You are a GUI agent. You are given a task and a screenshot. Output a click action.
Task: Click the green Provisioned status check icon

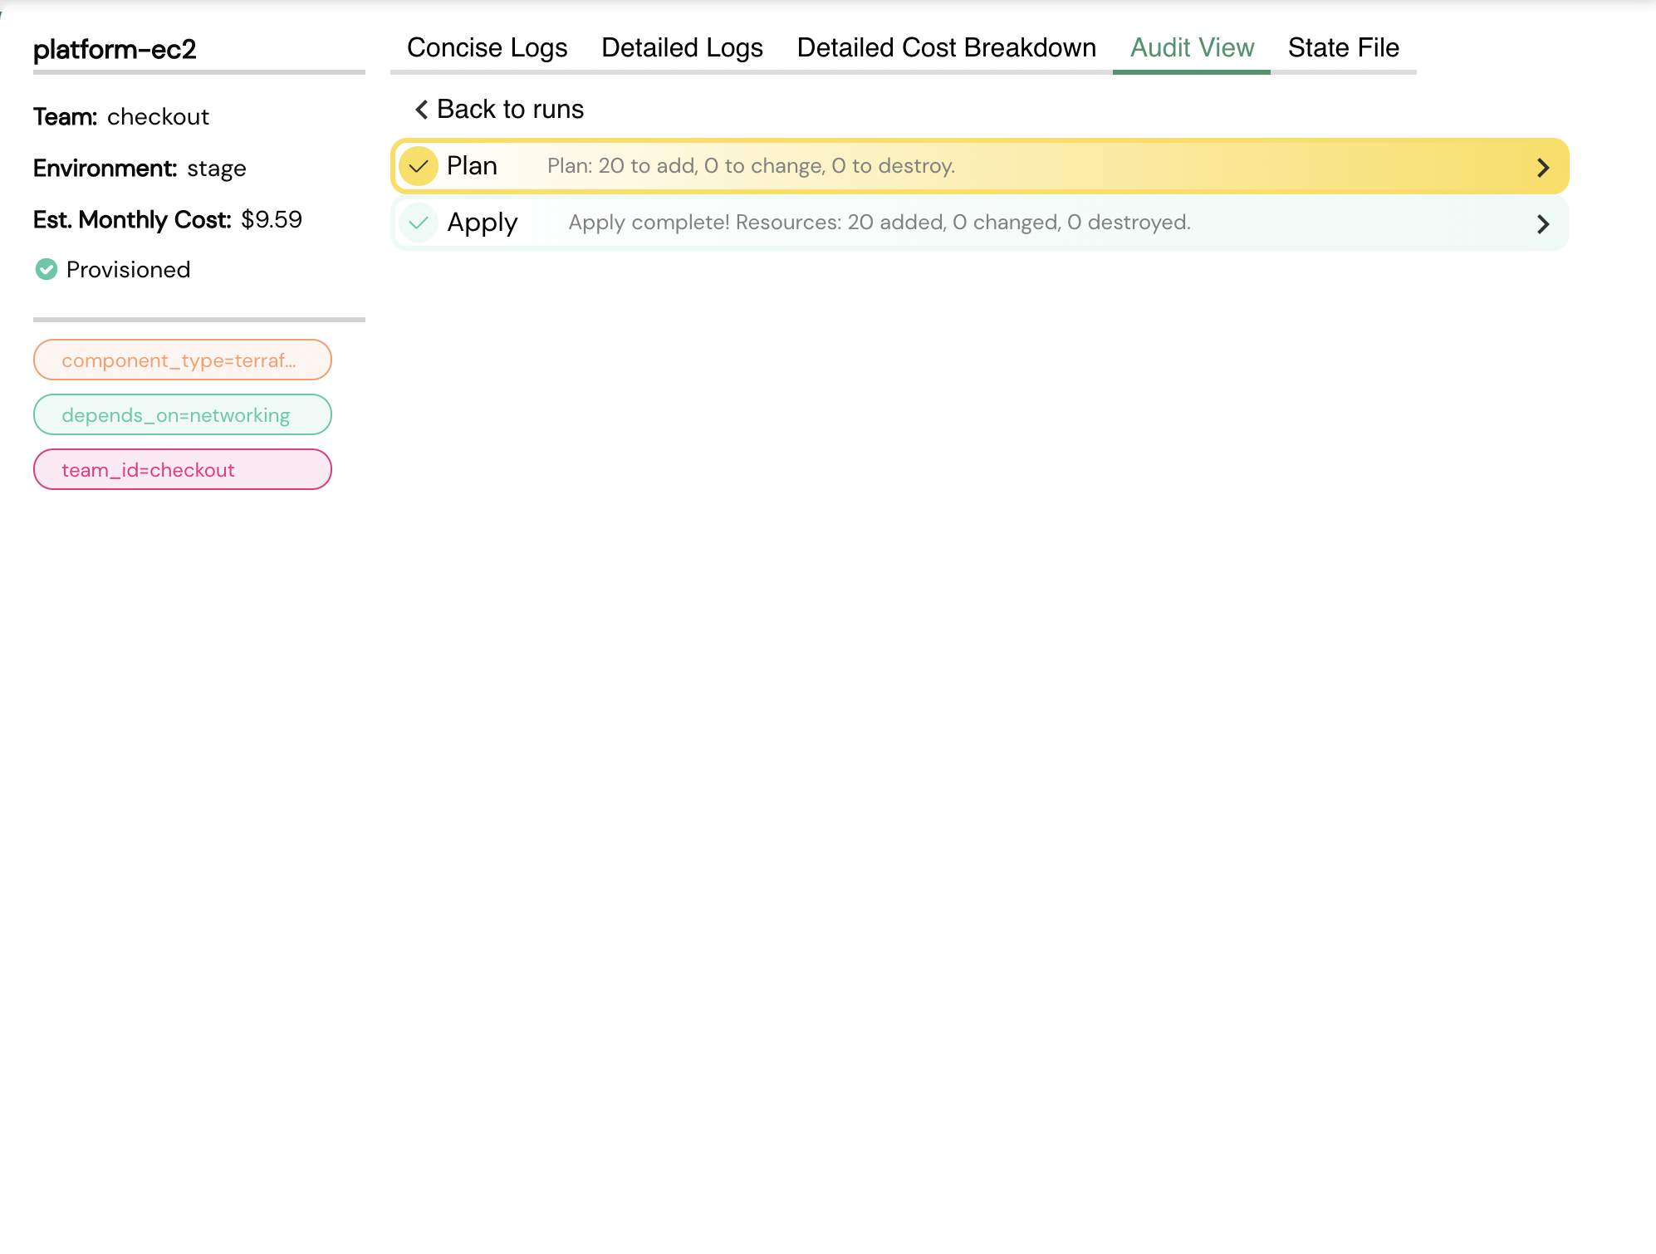pyautogui.click(x=47, y=269)
